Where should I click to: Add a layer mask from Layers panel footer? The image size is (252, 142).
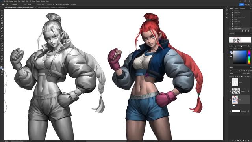[238, 140]
